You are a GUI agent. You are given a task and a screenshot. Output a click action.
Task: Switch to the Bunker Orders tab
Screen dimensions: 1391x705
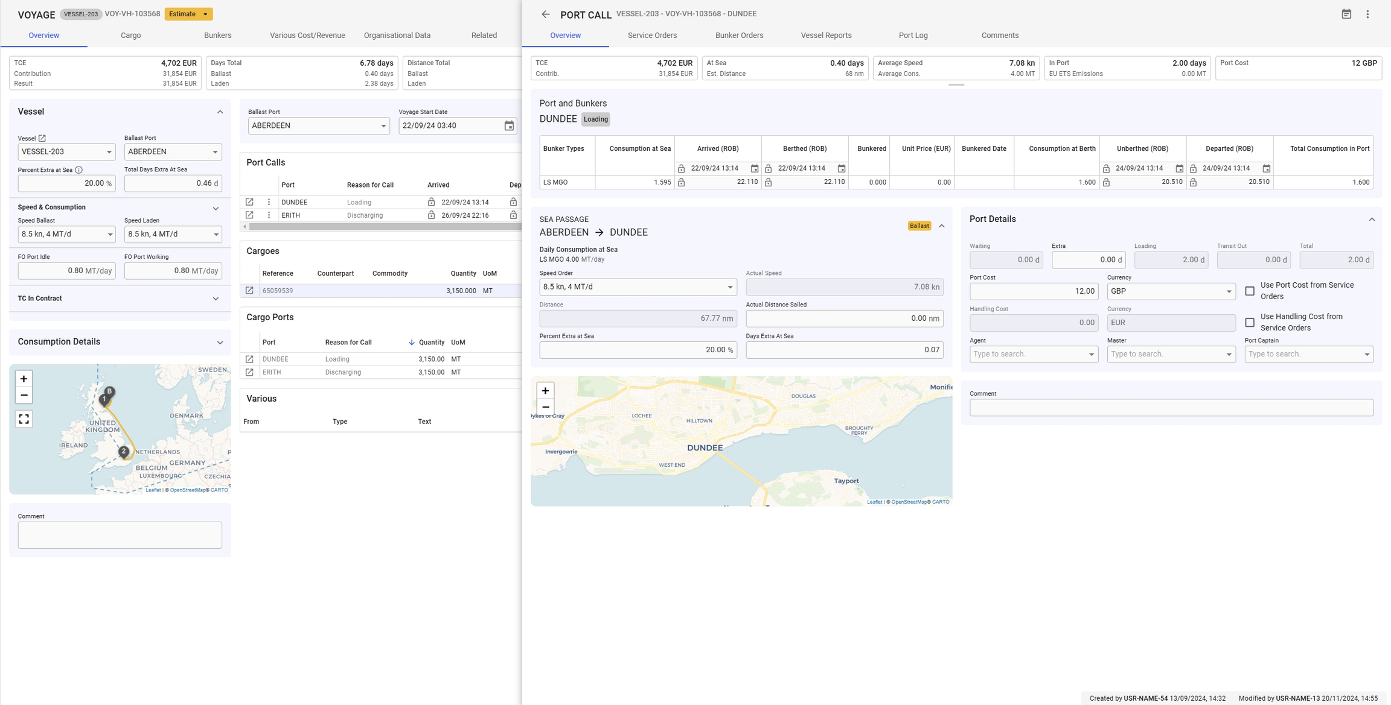tap(739, 36)
